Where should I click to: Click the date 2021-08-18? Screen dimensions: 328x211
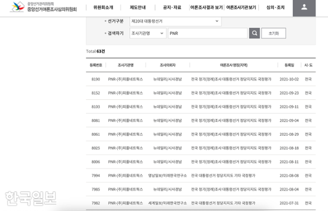(289, 148)
